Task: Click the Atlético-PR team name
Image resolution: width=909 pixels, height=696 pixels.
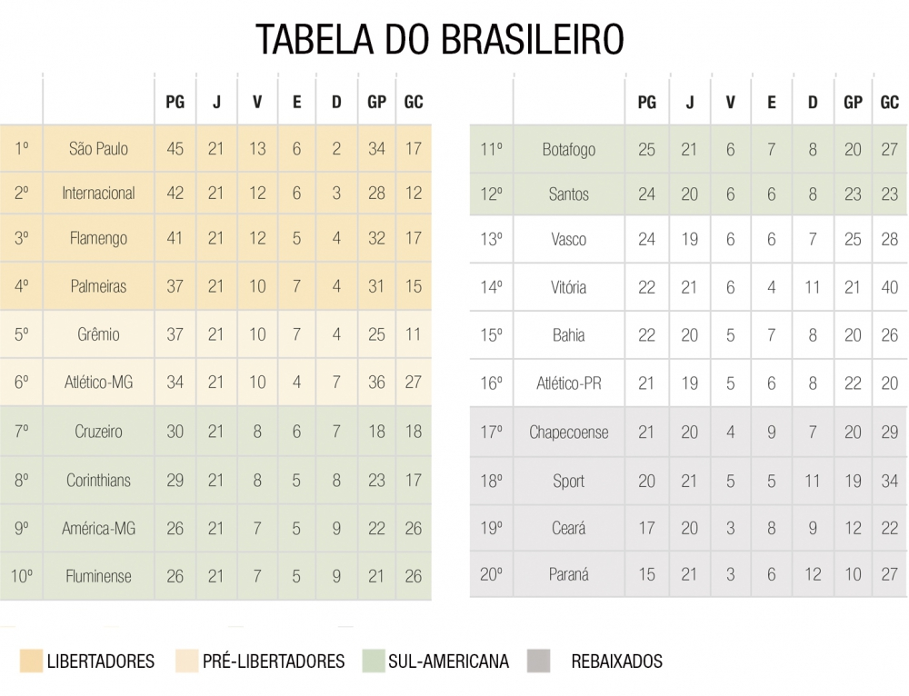Action: coord(568,383)
